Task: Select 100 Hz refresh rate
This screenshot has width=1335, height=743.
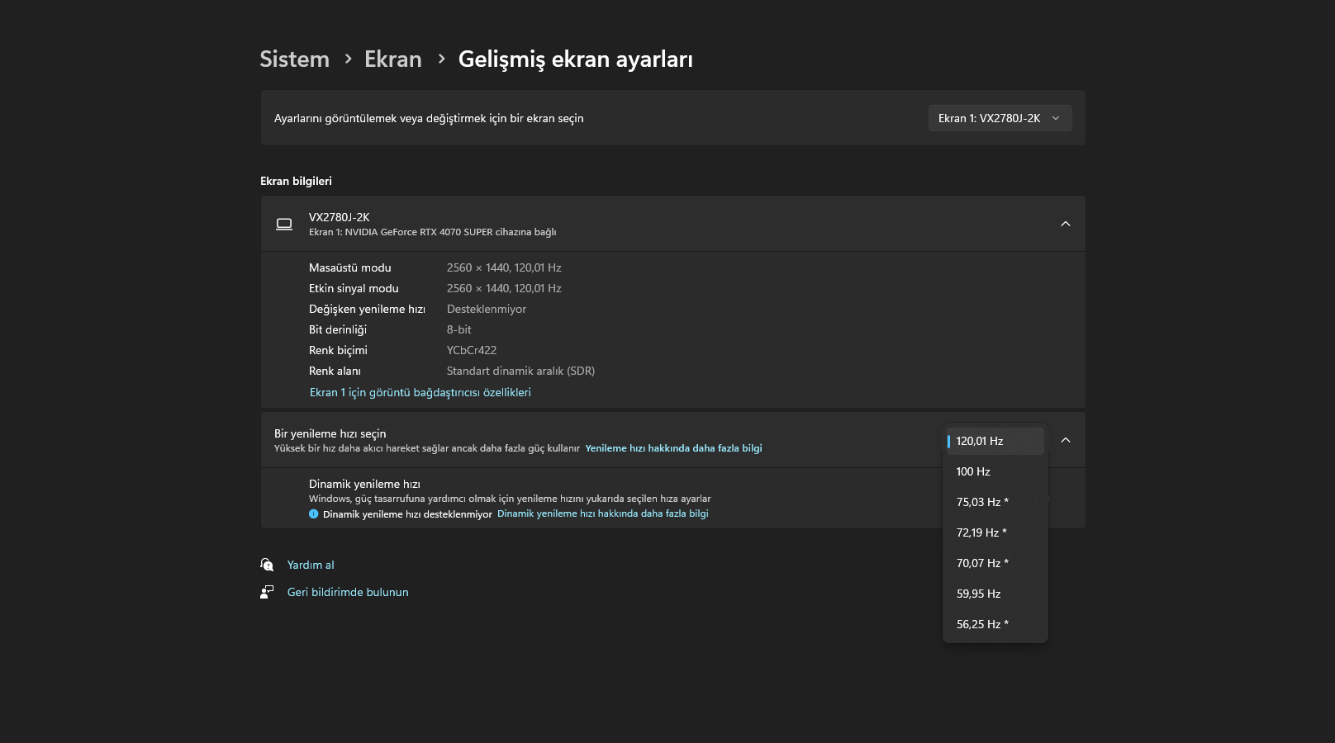Action: (995, 471)
